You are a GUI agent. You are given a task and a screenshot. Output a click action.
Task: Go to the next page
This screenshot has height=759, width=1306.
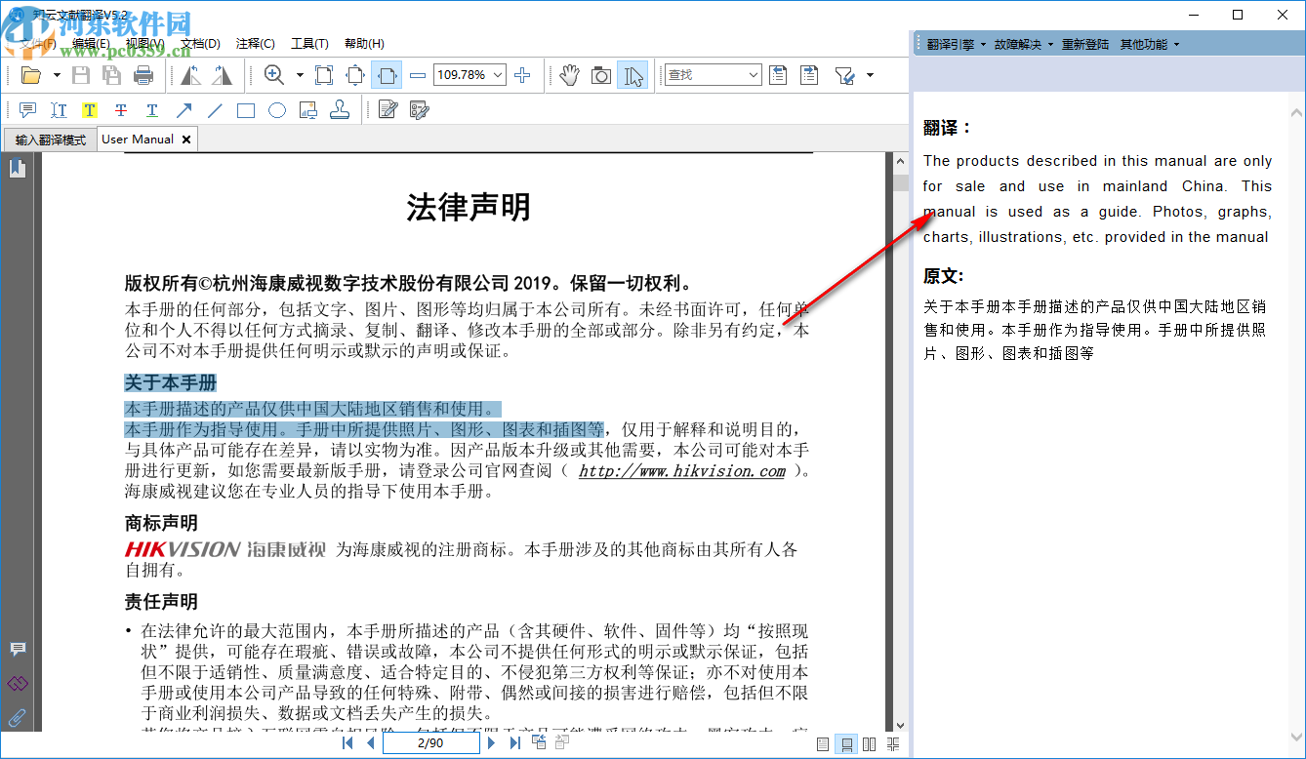coord(491,743)
